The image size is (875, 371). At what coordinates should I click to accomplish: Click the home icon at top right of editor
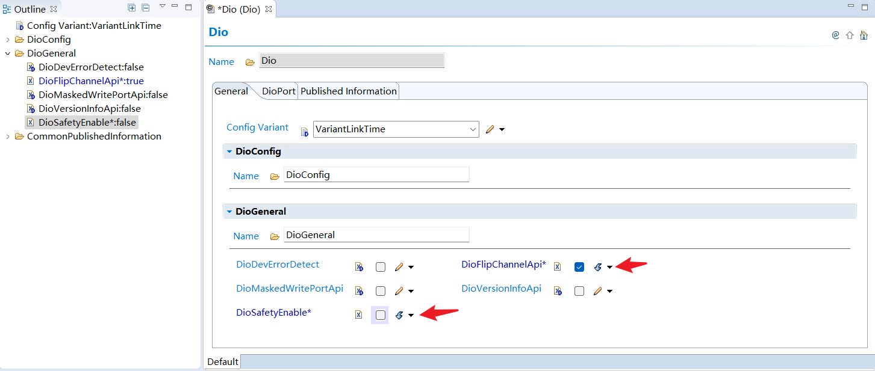click(x=864, y=35)
